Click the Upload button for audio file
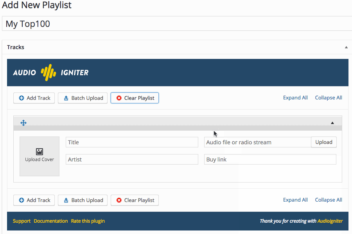Screen dimensions: 352x234 [x=324, y=142]
